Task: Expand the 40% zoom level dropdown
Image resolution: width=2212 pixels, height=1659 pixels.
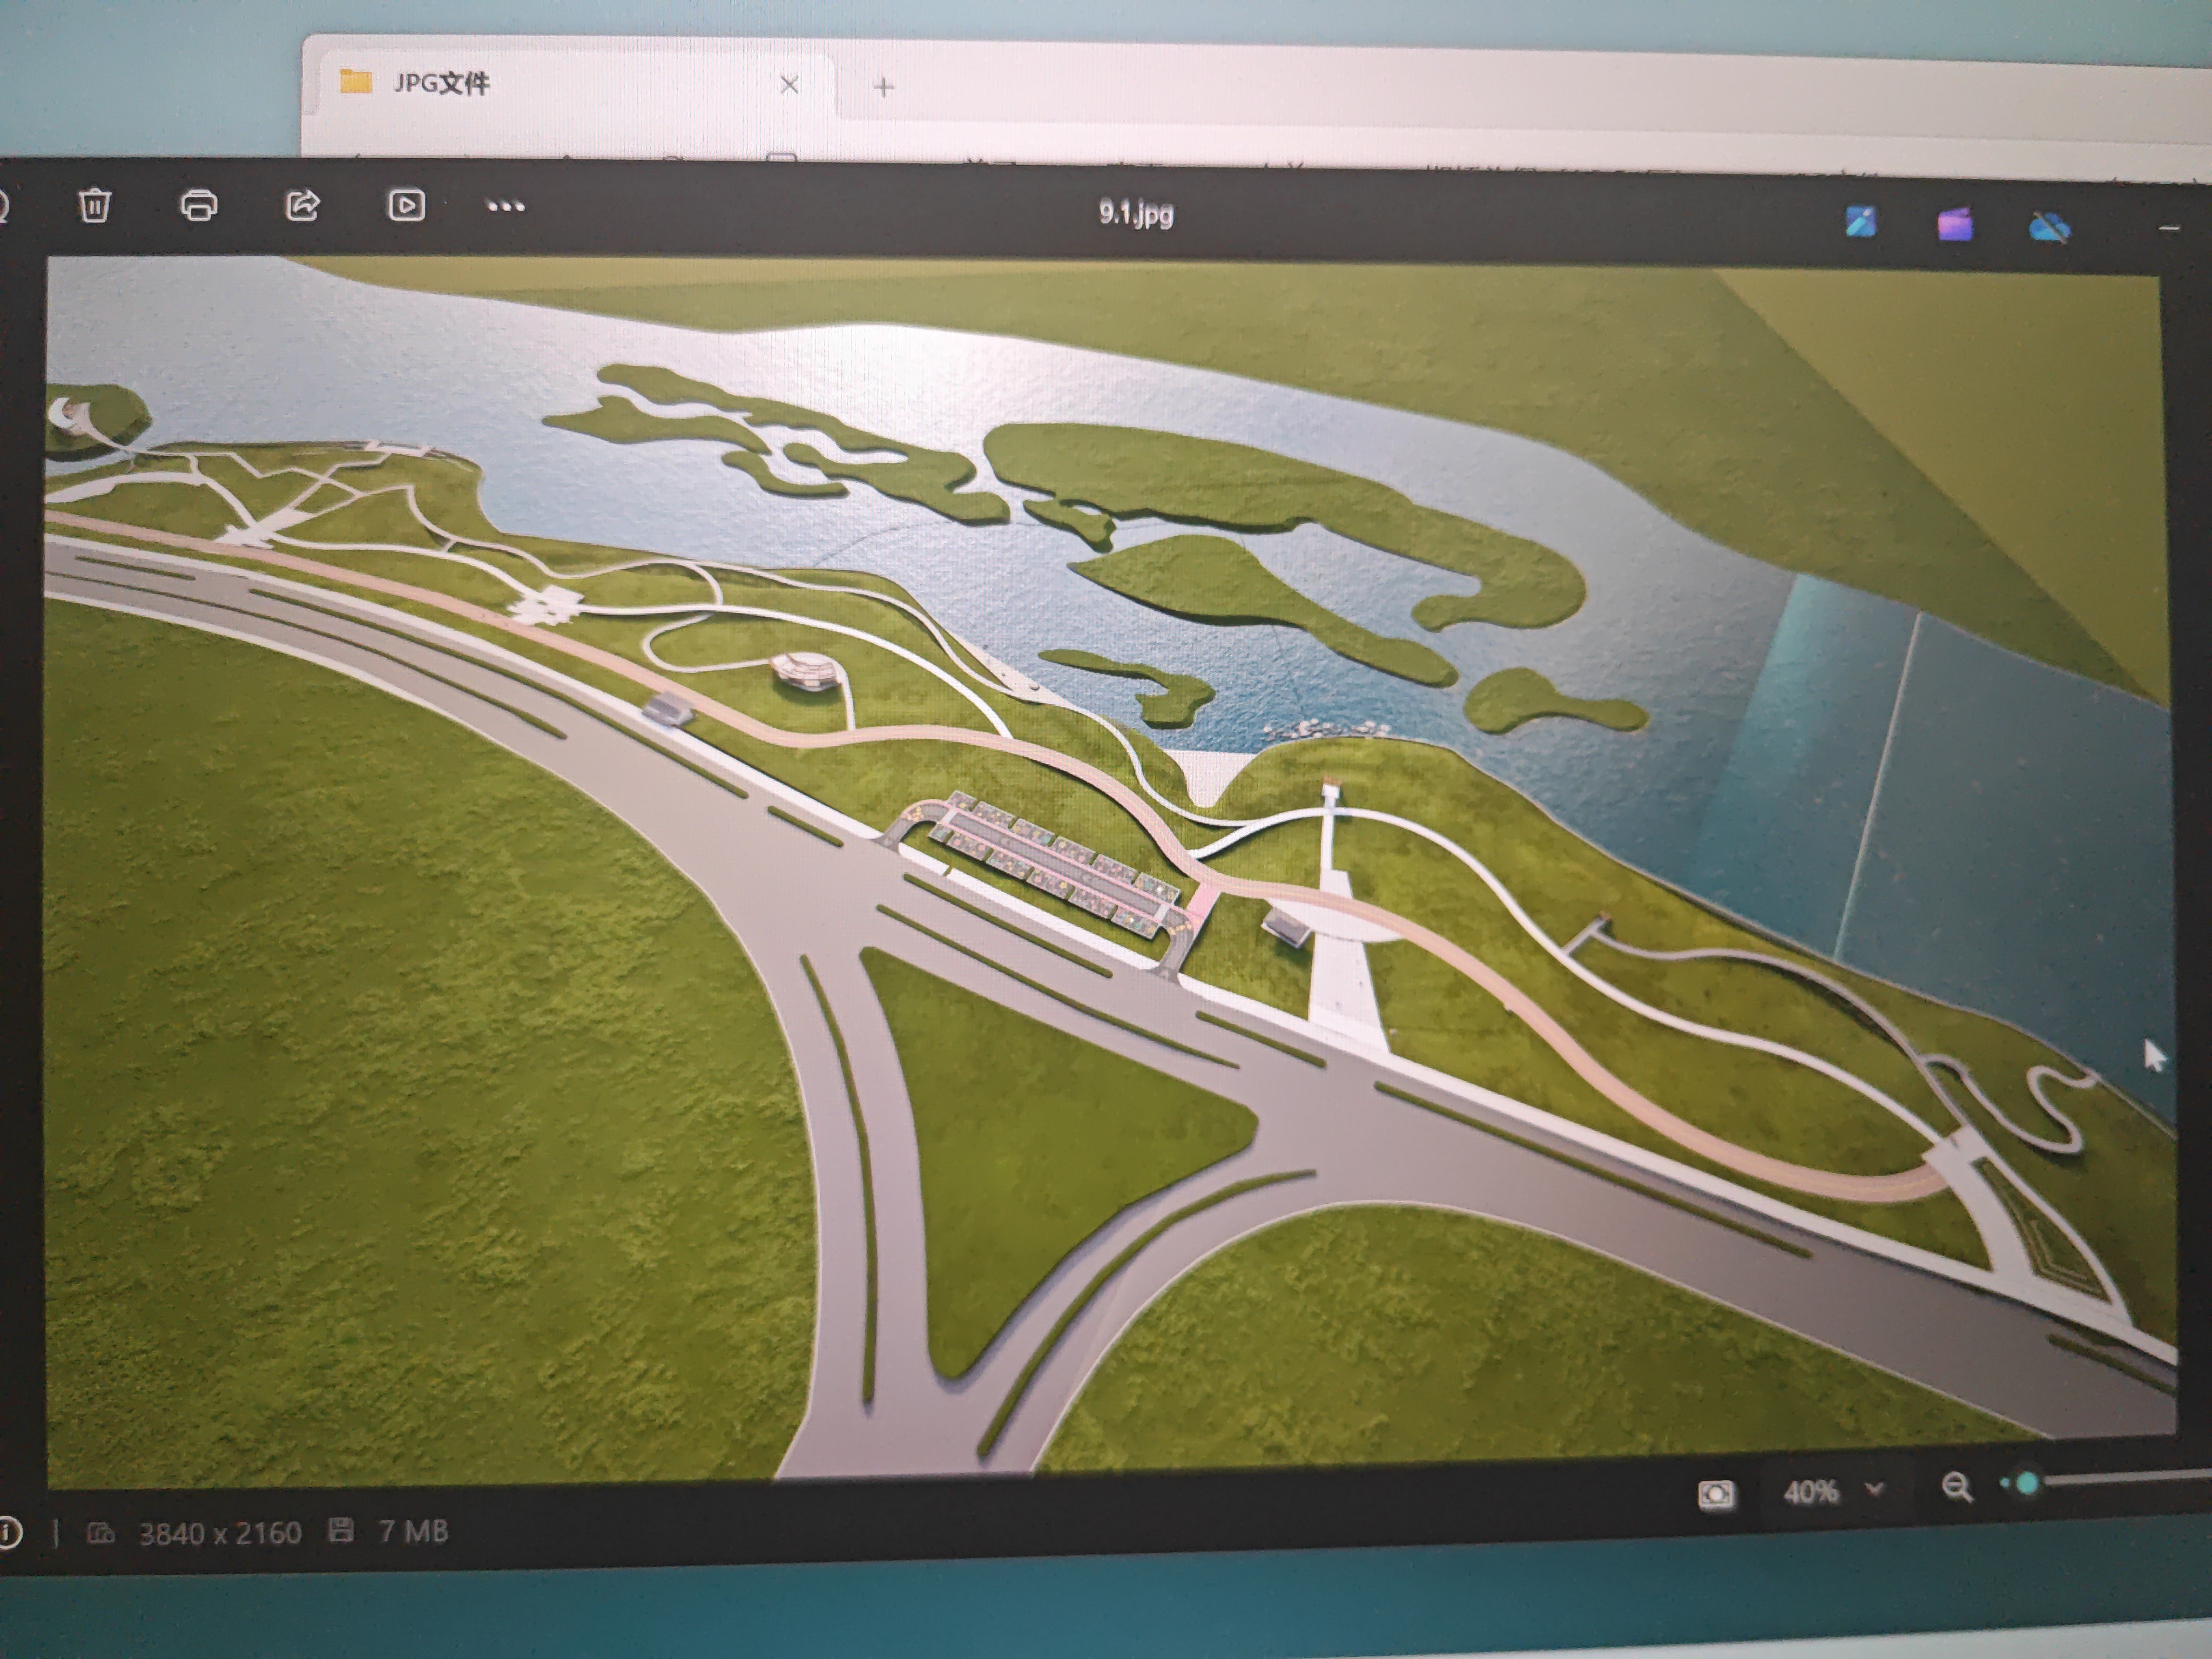Action: [1811, 1492]
